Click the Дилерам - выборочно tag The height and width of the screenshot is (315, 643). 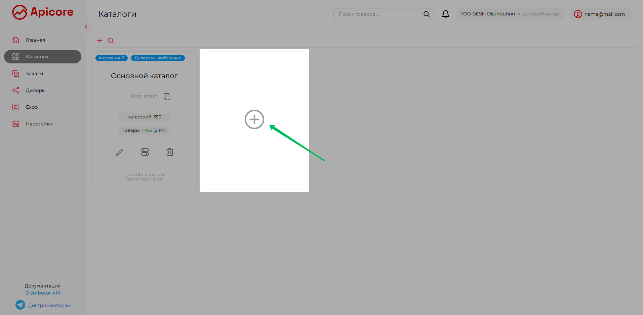click(158, 58)
